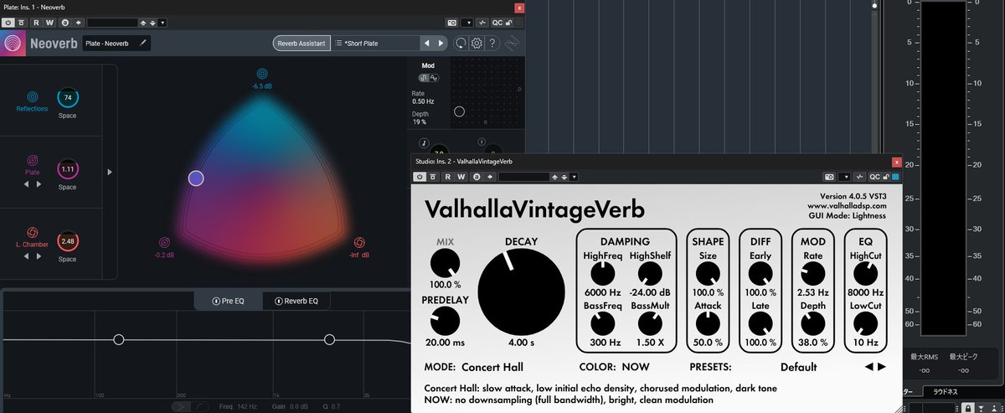Viewport: 1005px width, 413px height.
Task: Enable Read automation in Neoverb window
Action: [x=36, y=22]
